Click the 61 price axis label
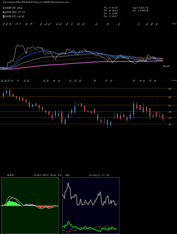This screenshot has width=177, height=234. click(170, 106)
